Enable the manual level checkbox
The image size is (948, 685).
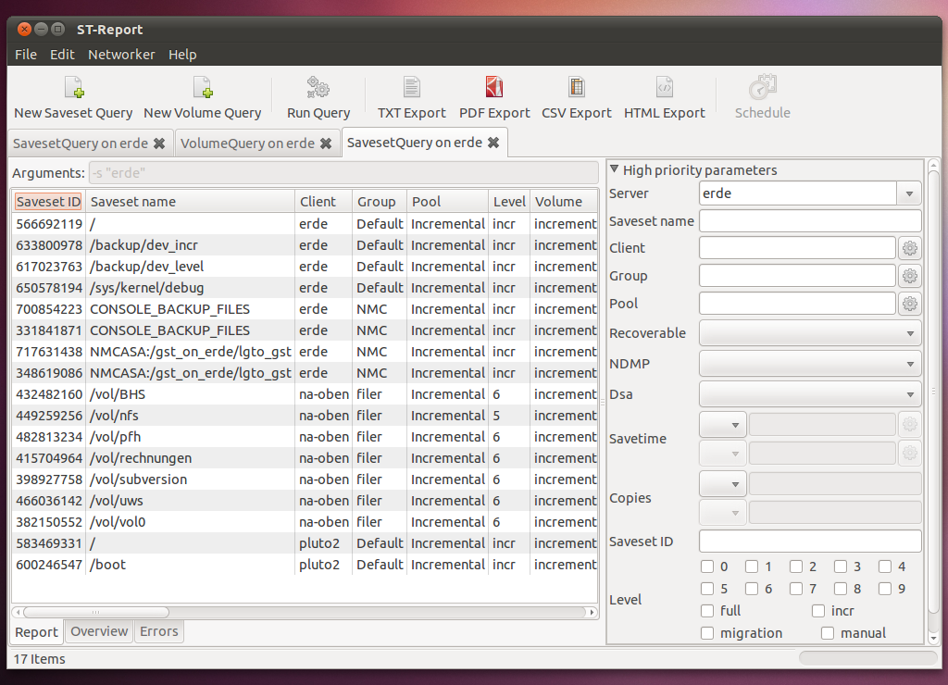(827, 633)
